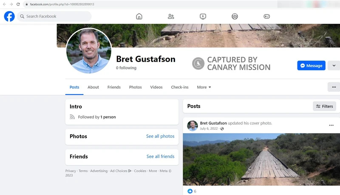Open the Friends icon in the top navigation

point(171,17)
